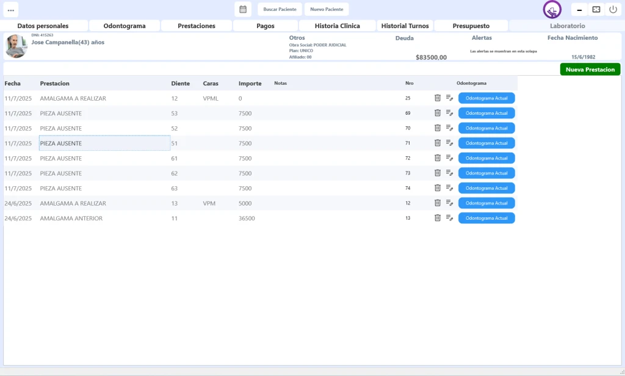Edit the PIEZA AUSENTE tooth 62 entry
The height and width of the screenshot is (376, 625).
pyautogui.click(x=450, y=173)
